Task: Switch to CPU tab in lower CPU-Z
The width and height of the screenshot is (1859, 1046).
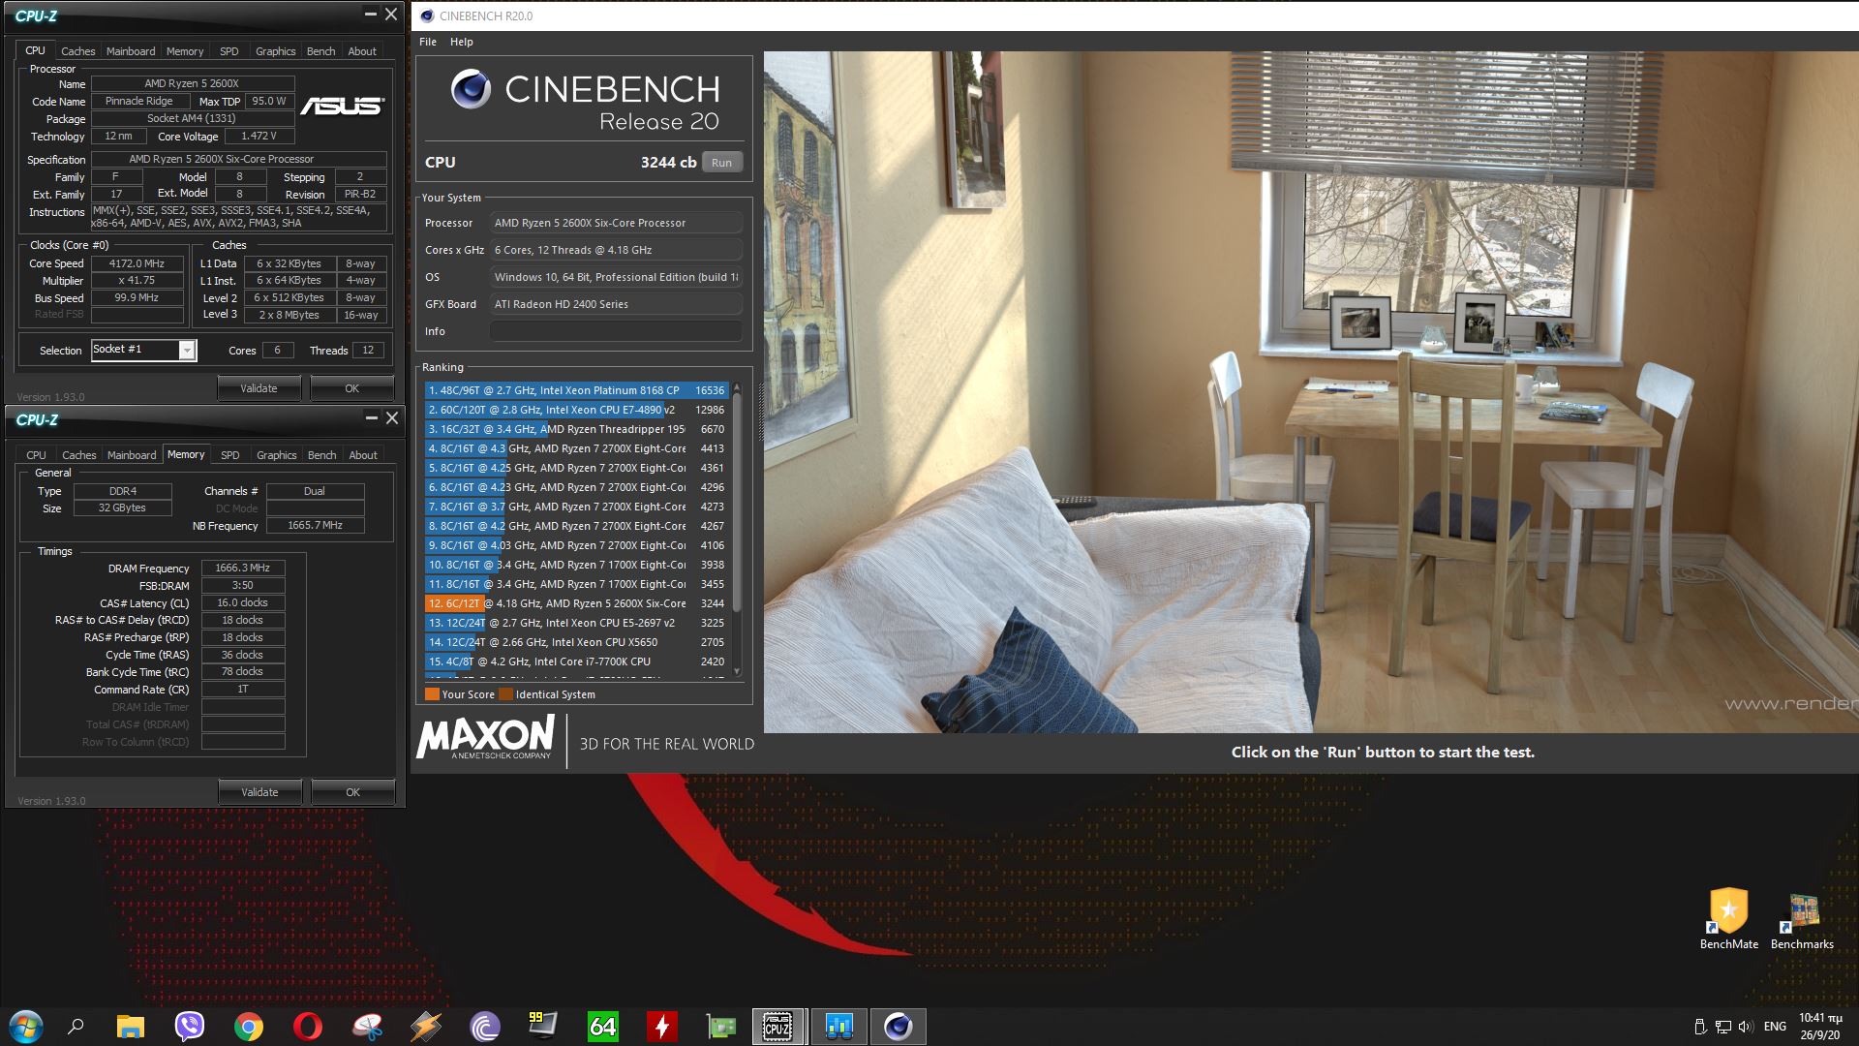Action: point(36,455)
